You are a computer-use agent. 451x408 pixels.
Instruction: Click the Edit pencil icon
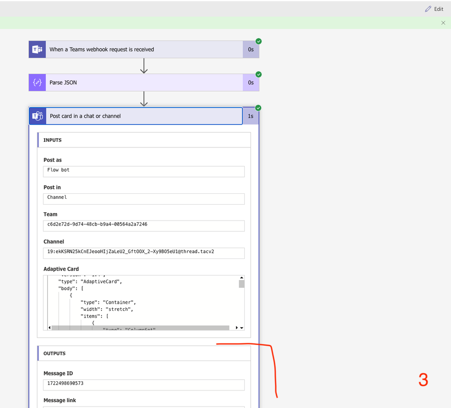click(428, 9)
